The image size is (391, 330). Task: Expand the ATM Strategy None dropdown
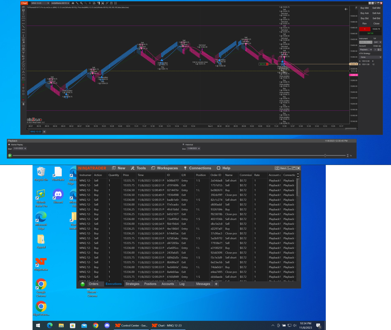370,57
